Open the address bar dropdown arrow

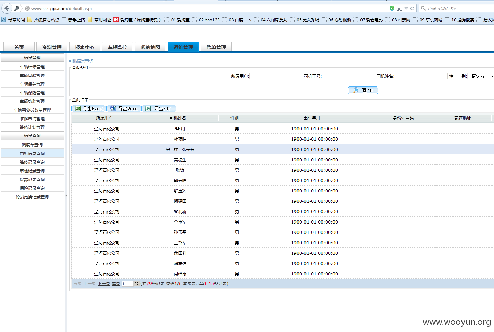pyautogui.click(x=406, y=8)
